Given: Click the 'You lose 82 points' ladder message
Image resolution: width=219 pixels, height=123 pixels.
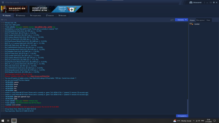Looking at the screenshot, I should click(x=41, y=78).
